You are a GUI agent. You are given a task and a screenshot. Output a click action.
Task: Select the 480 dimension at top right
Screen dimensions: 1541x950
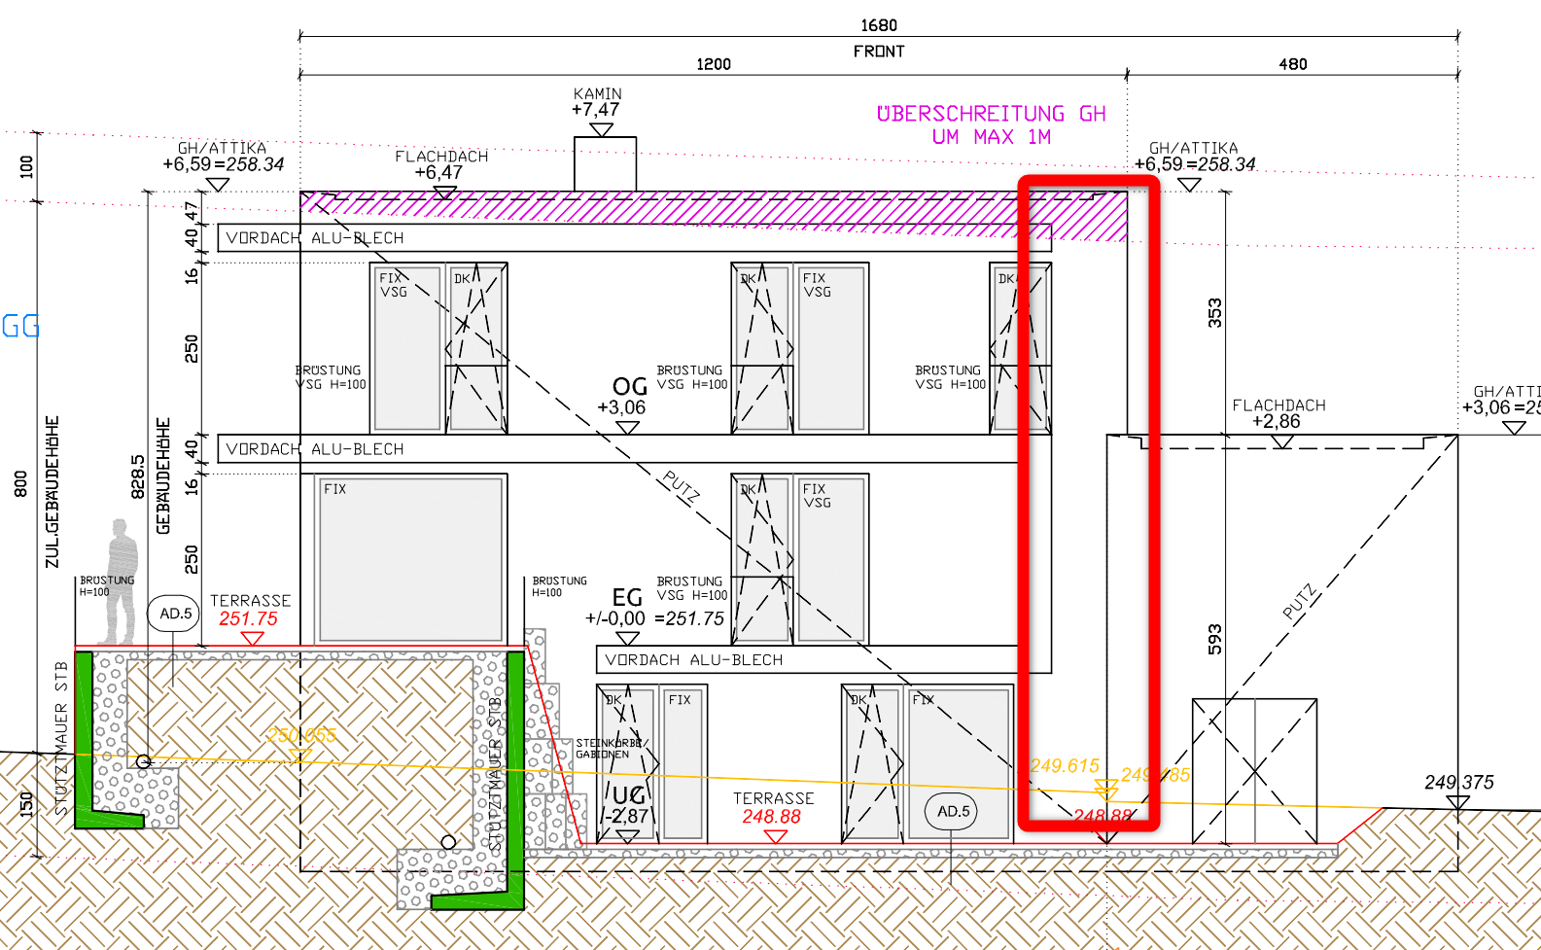(x=1292, y=64)
